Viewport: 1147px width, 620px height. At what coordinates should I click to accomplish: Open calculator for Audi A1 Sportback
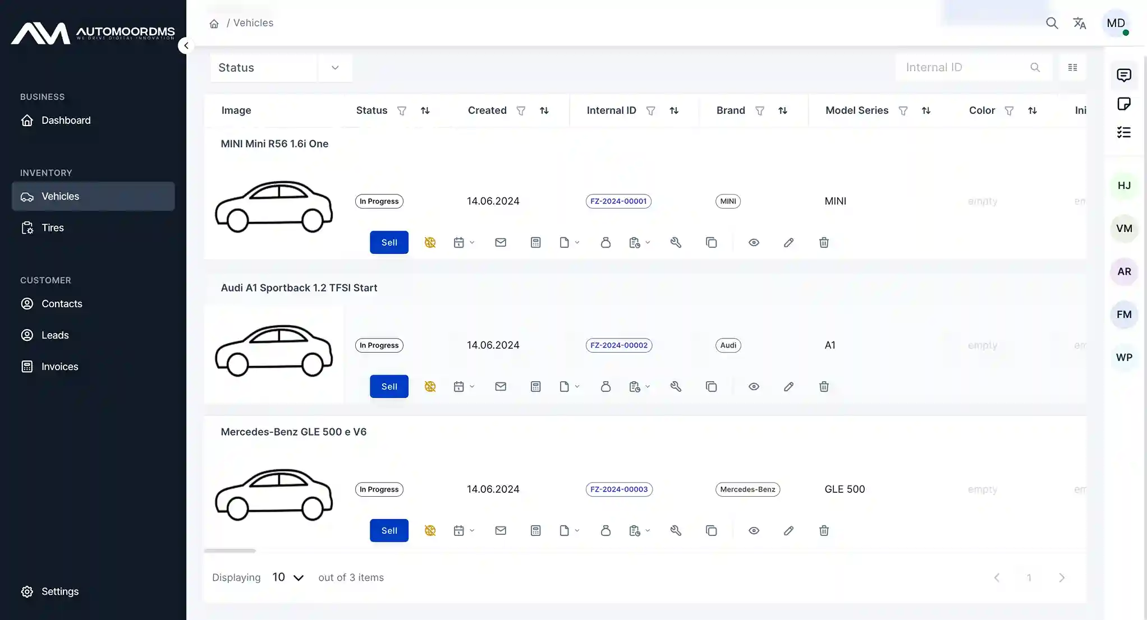(x=536, y=386)
